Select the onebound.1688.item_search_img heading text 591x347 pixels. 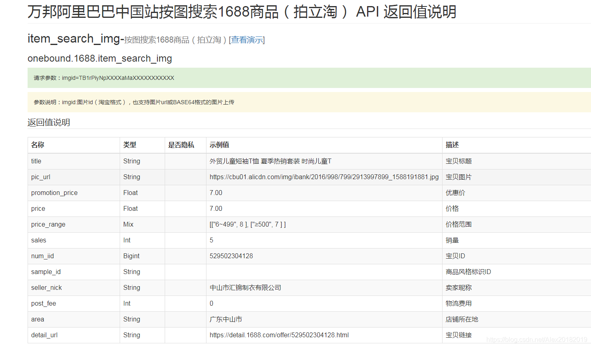(x=100, y=58)
